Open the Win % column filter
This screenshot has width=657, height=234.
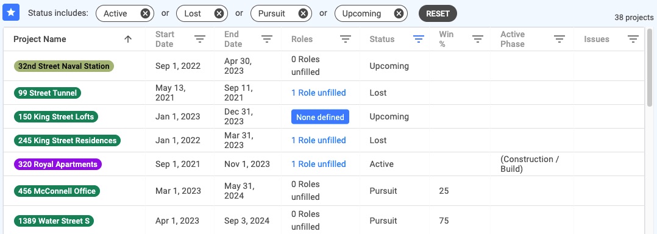pos(478,39)
